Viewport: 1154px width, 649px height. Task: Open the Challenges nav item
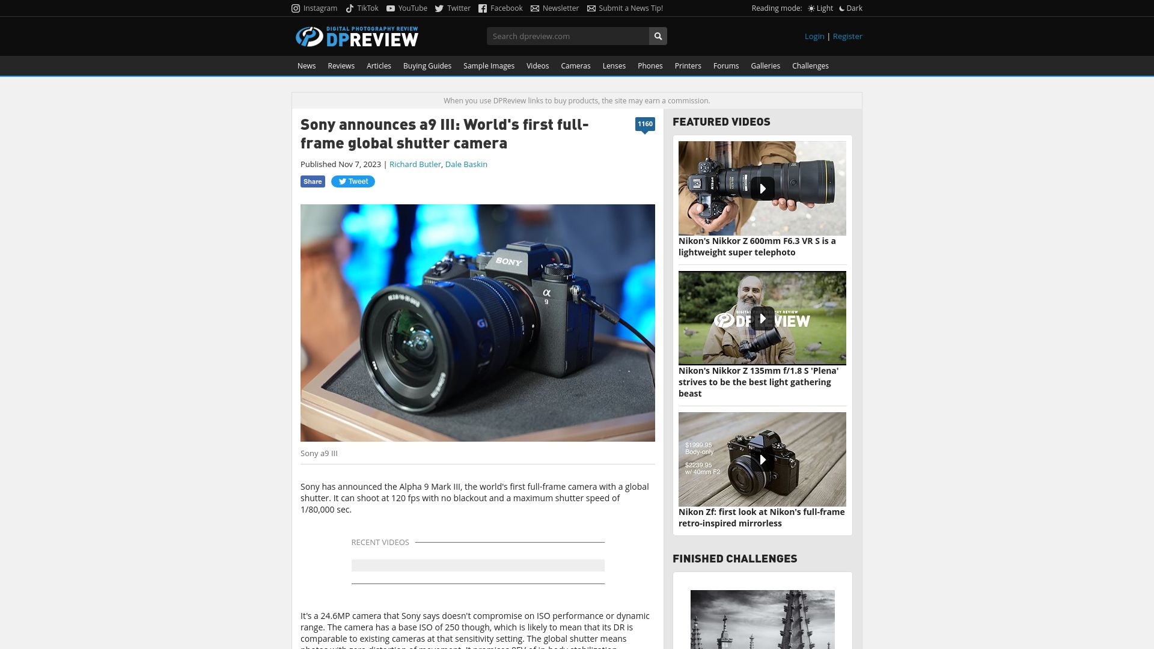point(810,66)
